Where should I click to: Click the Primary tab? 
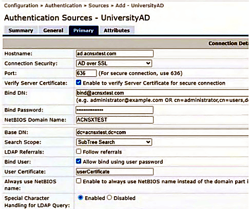[x=84, y=30]
